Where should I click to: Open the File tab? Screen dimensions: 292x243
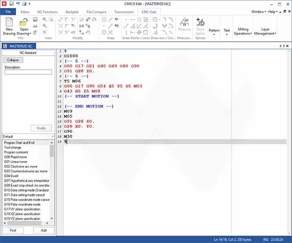[8, 12]
